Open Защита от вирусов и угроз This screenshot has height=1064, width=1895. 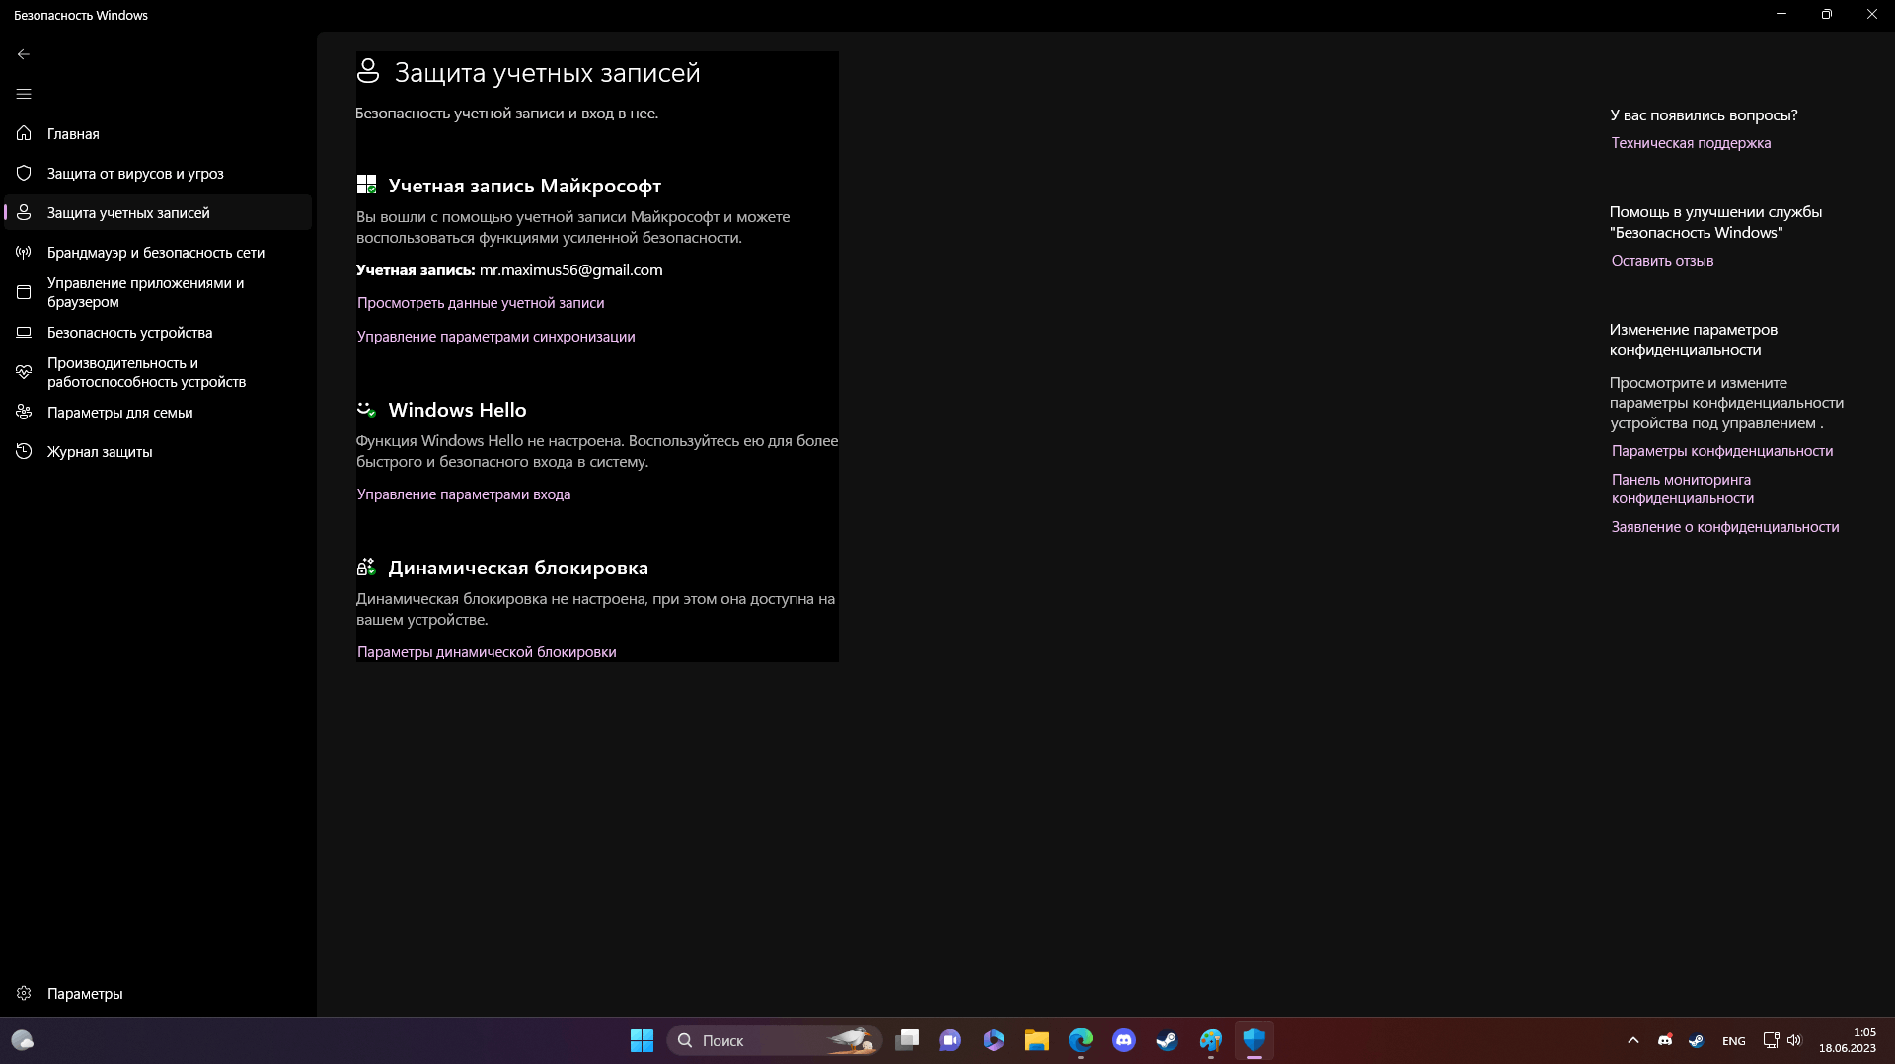coord(158,173)
